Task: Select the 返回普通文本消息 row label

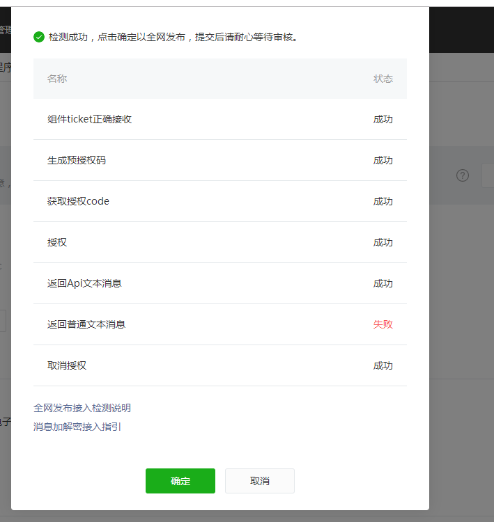Action: [86, 324]
